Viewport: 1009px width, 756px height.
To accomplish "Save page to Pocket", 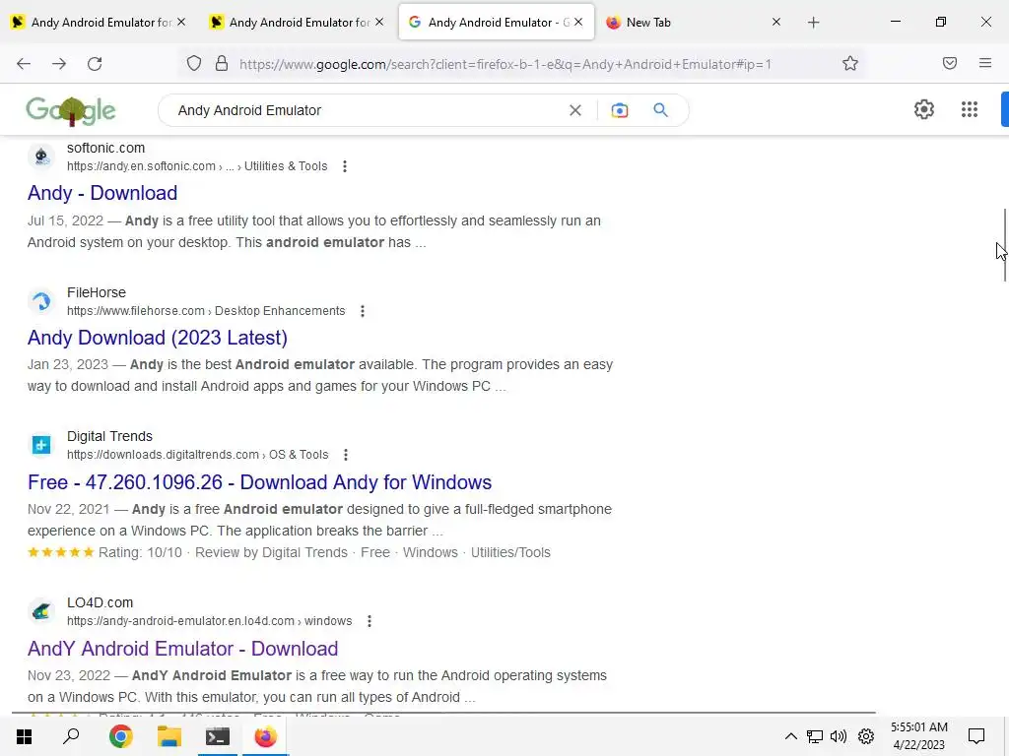I will click(950, 63).
